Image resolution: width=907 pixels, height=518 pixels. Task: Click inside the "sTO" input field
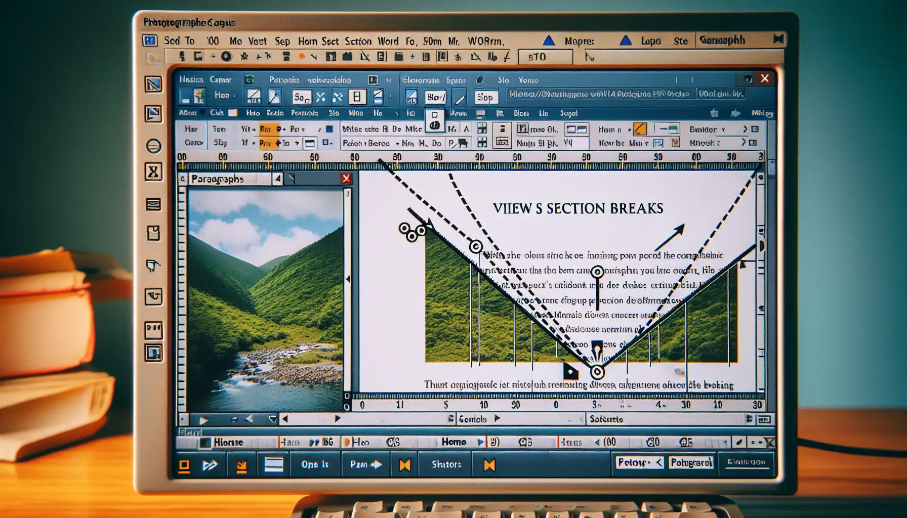pyautogui.click(x=546, y=57)
